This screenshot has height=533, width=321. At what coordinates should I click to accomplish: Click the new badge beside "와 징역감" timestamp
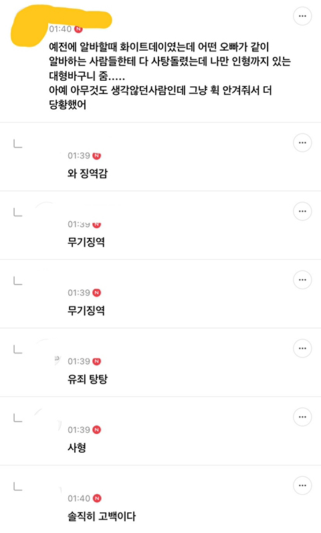[x=97, y=156]
